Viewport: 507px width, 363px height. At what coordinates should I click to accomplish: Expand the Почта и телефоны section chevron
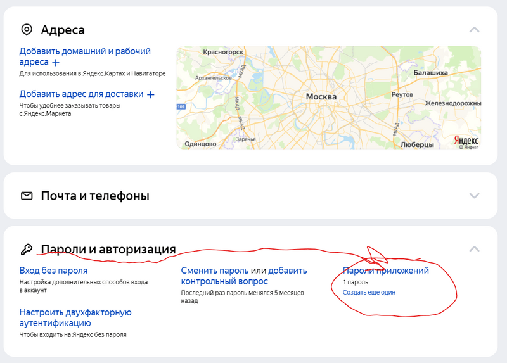(x=474, y=196)
